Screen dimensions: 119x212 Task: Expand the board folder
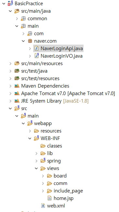[x=43, y=176]
